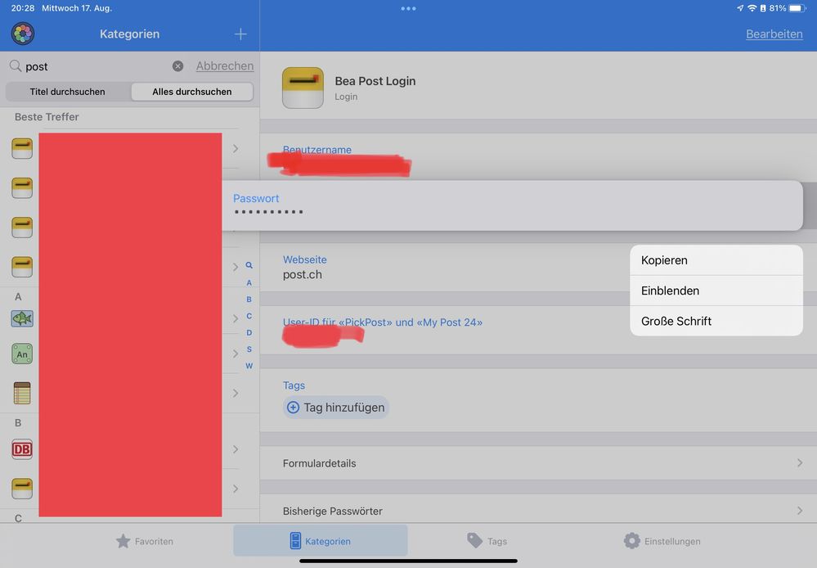Jump to letter S in the index bar
Screen dimensions: 817x568
(249, 349)
